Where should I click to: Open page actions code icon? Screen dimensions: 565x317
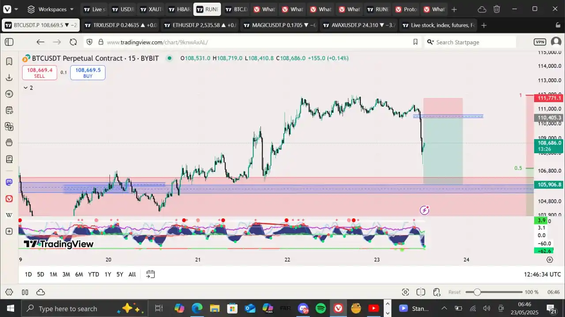click(437, 292)
